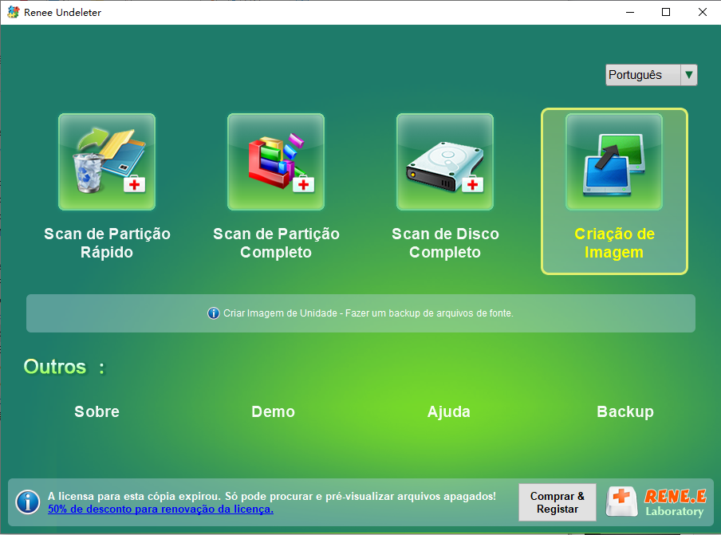Screen dimensions: 721x535
Task: Click the Criar Imagem de Unidade description text
Action: [x=368, y=313]
